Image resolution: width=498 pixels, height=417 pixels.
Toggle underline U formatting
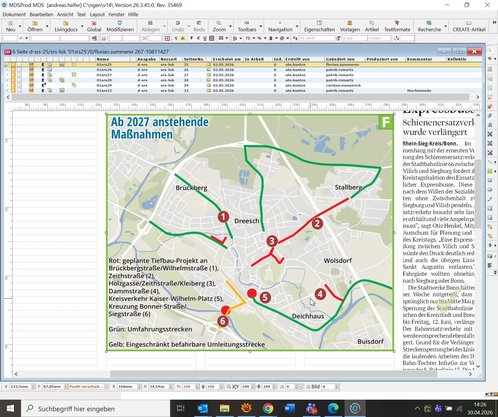pos(205,38)
